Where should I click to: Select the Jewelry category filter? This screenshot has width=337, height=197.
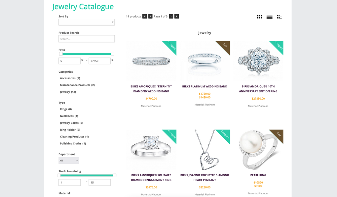coord(65,92)
